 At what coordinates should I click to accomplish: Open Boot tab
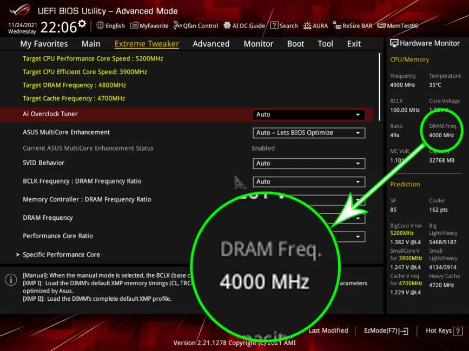[x=295, y=44]
